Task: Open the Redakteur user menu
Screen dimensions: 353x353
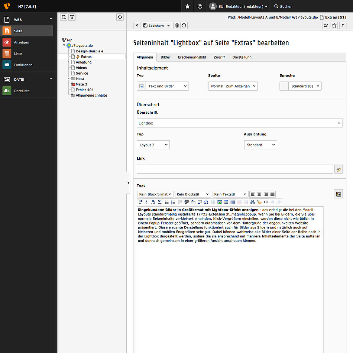Action: point(238,6)
